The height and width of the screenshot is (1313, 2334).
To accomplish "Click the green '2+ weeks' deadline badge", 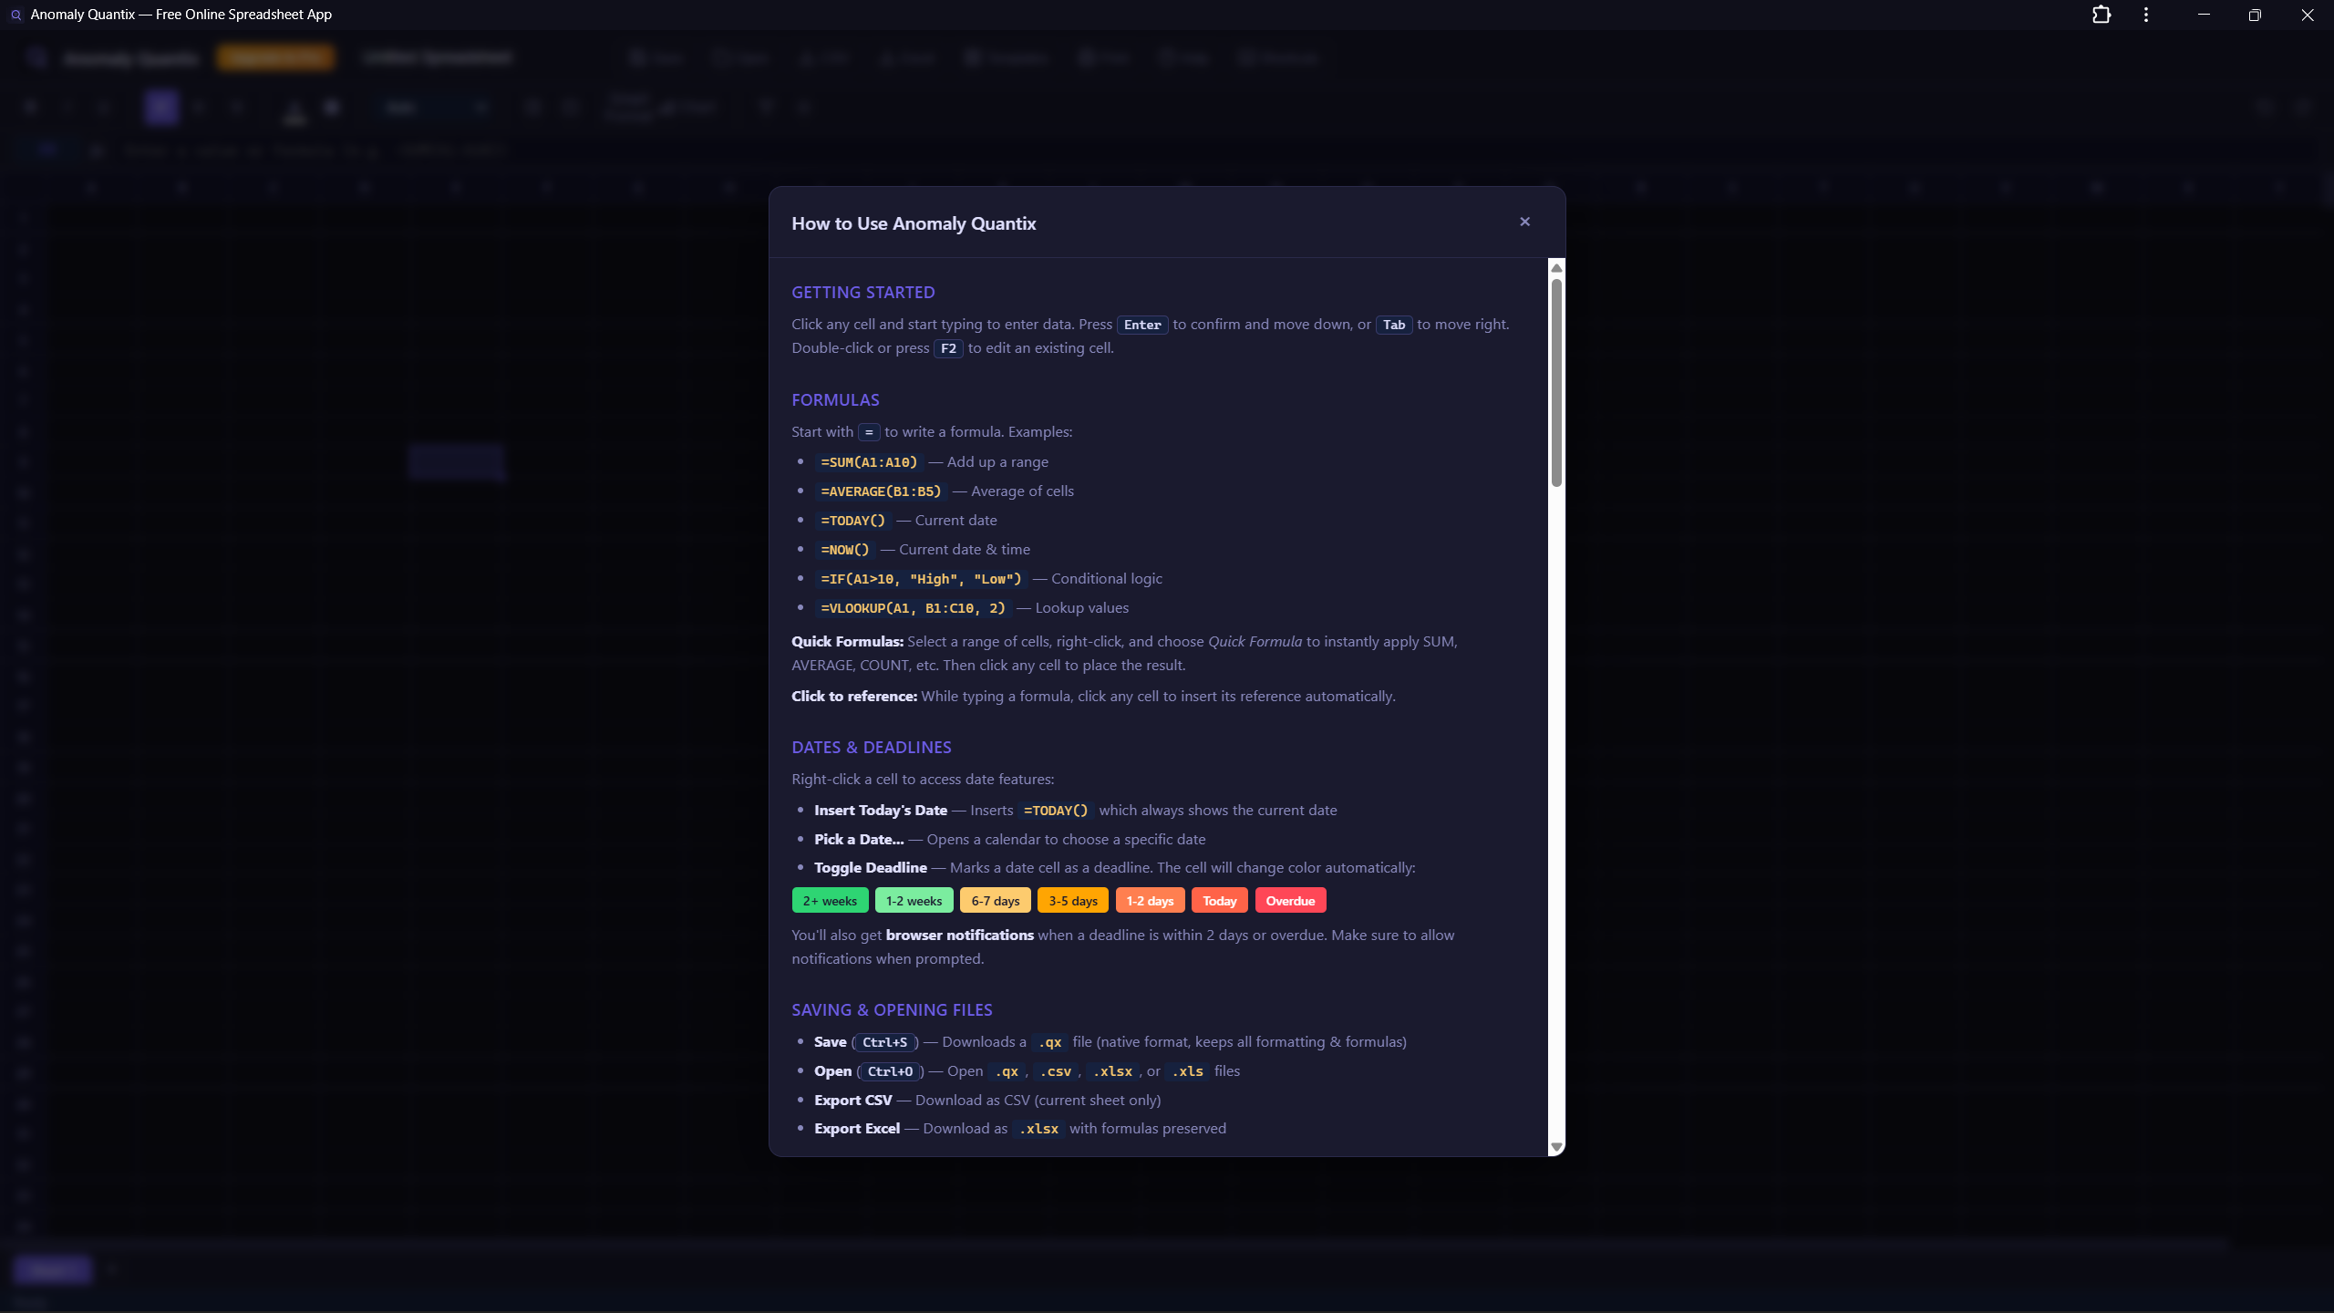I will point(829,901).
